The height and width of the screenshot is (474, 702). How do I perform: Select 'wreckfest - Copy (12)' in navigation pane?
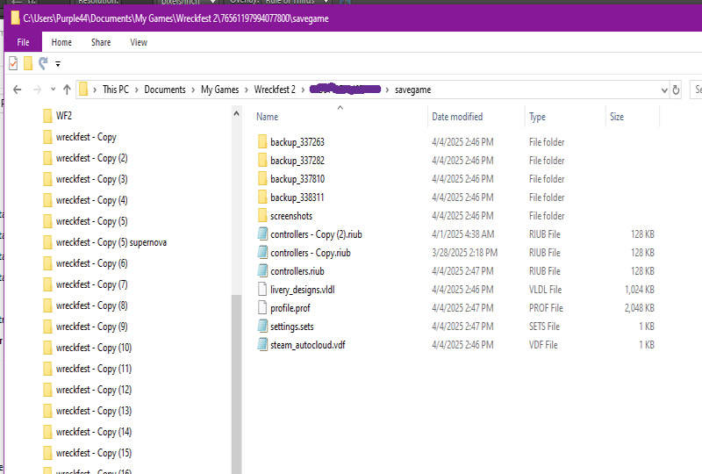(88, 390)
